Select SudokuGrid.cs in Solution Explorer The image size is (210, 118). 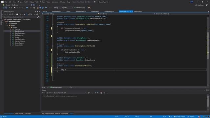pos(19,45)
